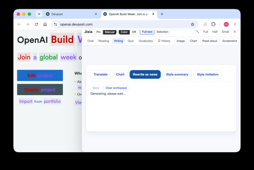Click the highlighted word global
Image resolution: width=254 pixels, height=170 pixels.
49,57
